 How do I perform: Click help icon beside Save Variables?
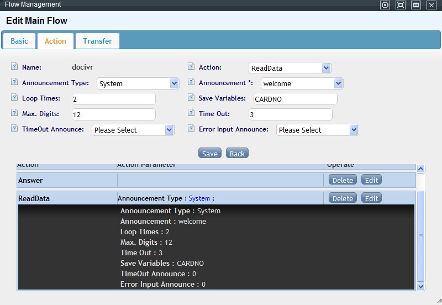click(x=191, y=98)
